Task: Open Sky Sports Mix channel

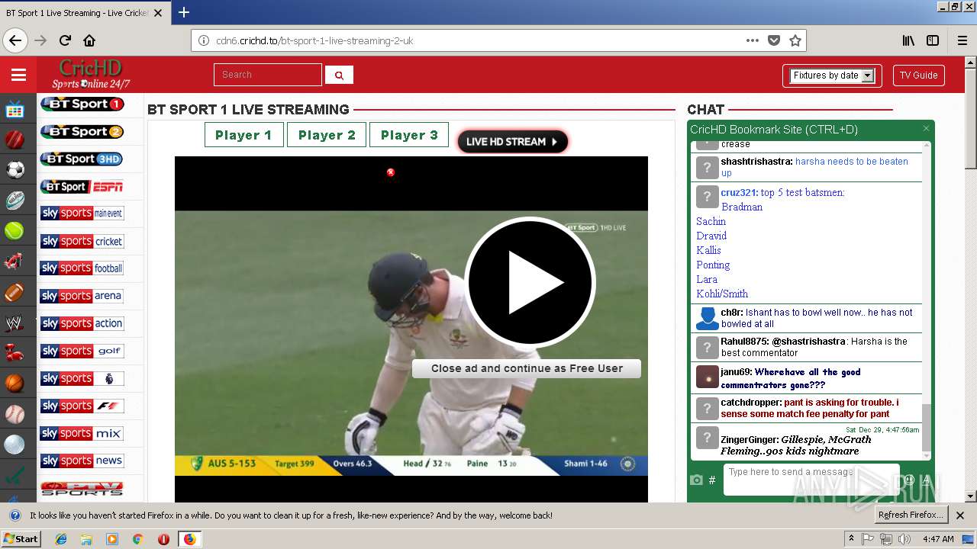Action: point(82,433)
